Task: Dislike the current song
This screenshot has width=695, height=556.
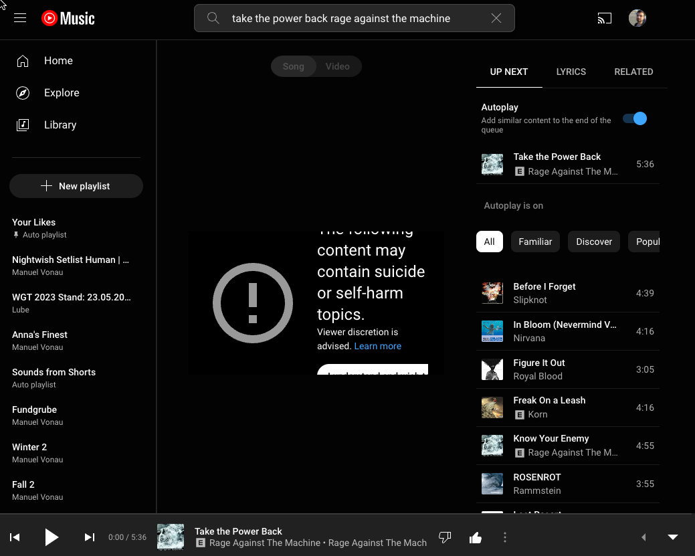Action: [x=444, y=537]
